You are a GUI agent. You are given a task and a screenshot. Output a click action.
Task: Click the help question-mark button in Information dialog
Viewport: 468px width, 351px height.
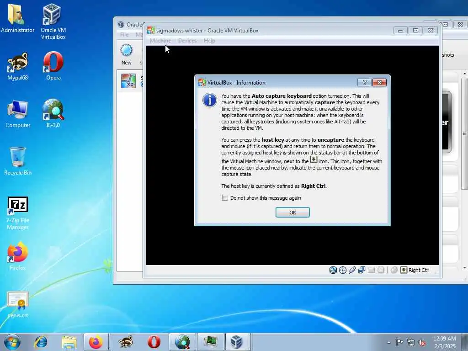click(x=364, y=82)
